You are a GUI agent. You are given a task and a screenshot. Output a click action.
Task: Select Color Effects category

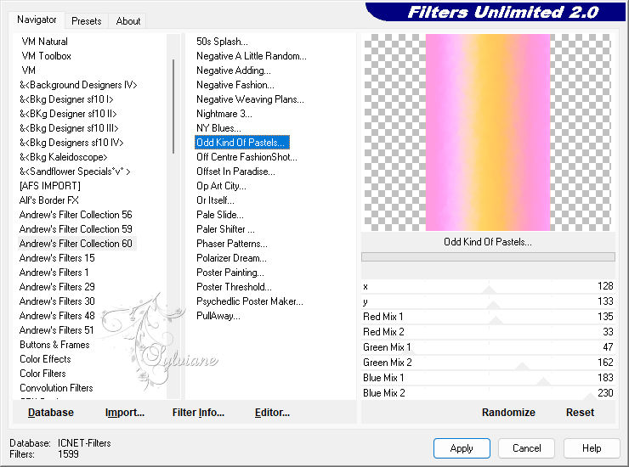click(45, 359)
